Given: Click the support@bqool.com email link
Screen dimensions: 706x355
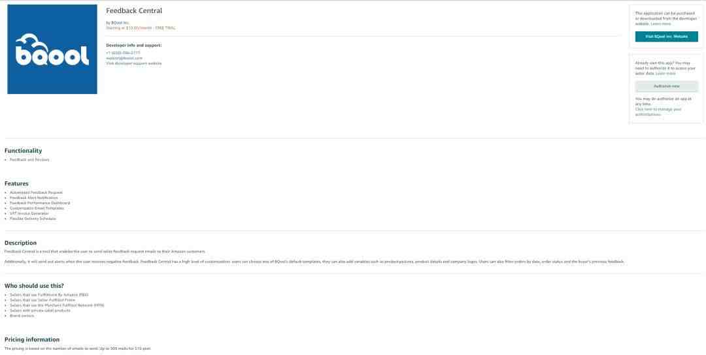Looking at the screenshot, I should click(124, 58).
